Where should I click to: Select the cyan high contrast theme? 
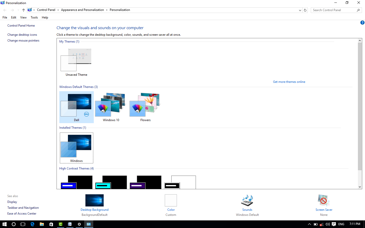(x=111, y=182)
